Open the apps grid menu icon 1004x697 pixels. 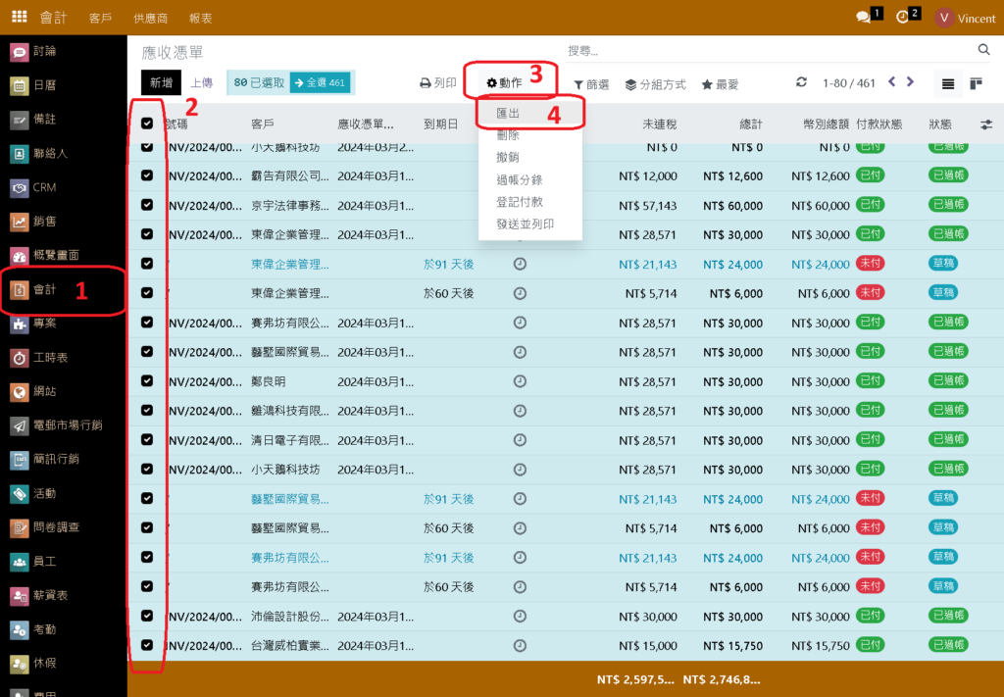20,17
